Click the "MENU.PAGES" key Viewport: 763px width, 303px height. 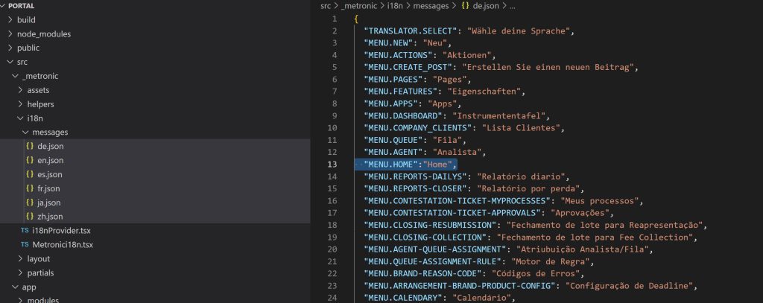click(x=393, y=80)
